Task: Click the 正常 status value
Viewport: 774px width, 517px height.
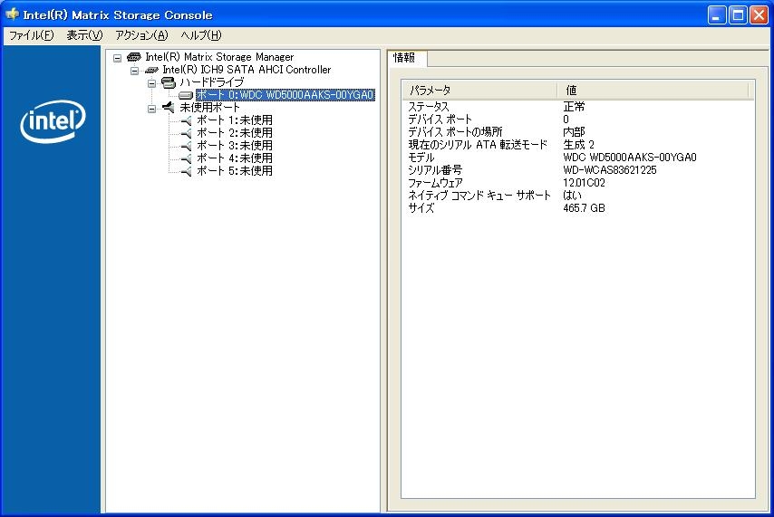Action: (574, 107)
